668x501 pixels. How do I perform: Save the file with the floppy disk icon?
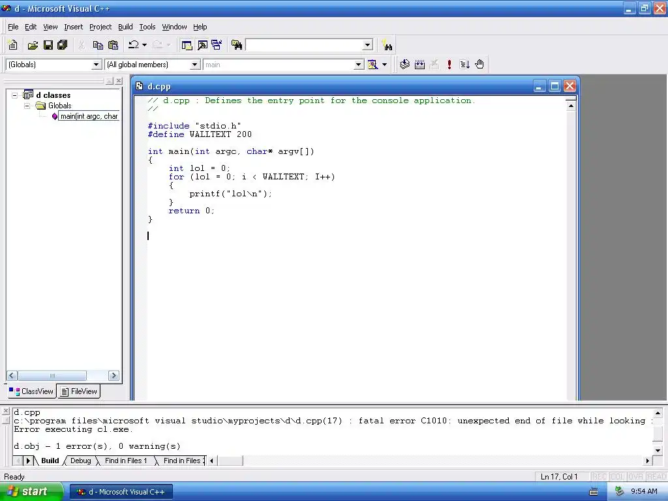pyautogui.click(x=48, y=45)
